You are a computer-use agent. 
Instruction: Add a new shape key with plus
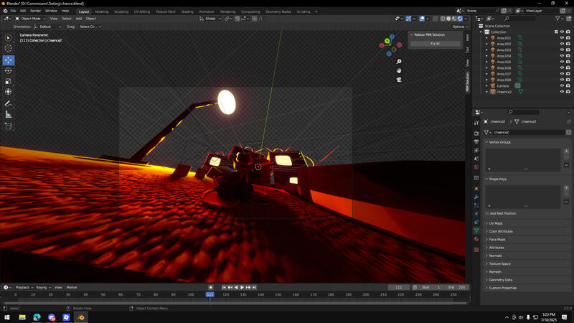click(x=566, y=188)
